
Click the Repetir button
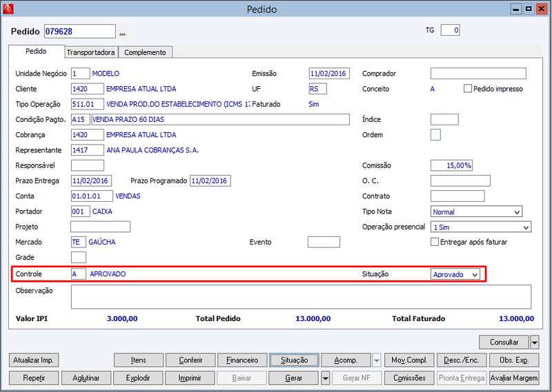click(34, 378)
